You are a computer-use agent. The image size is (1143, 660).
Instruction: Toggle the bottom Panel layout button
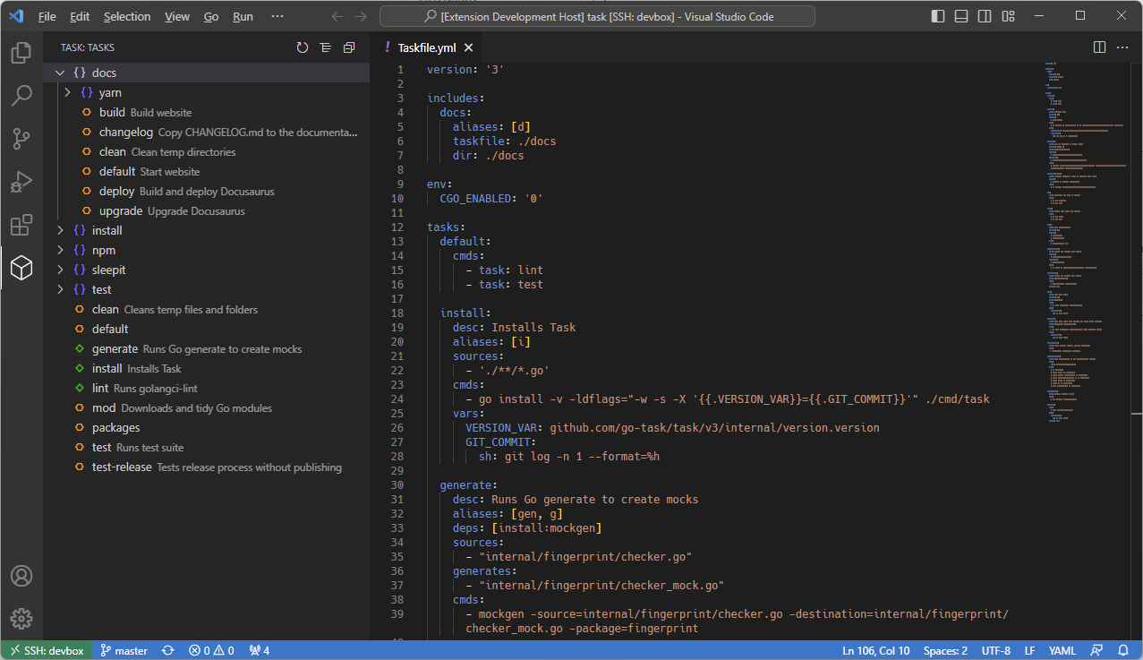click(961, 16)
